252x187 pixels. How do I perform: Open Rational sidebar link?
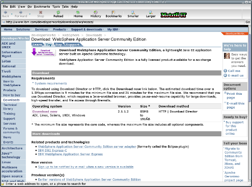[9, 66]
